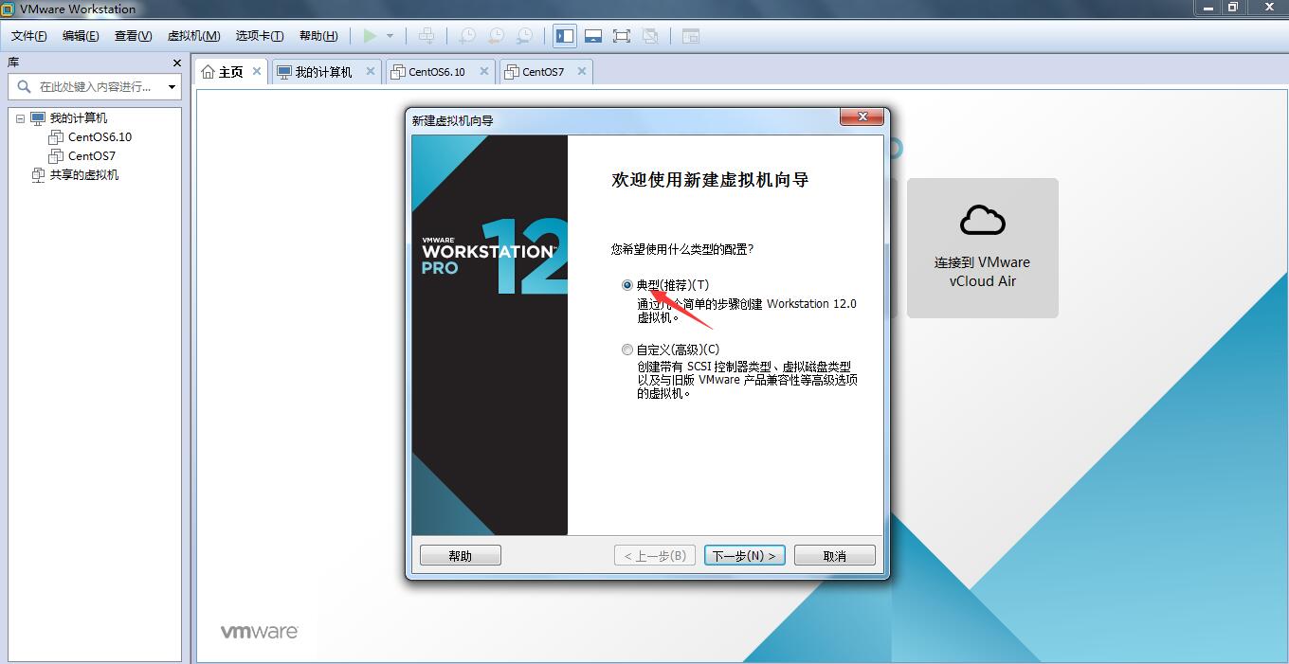The height and width of the screenshot is (664, 1289).
Task: Select CentOS6.10 in the library tree
Action: [100, 137]
